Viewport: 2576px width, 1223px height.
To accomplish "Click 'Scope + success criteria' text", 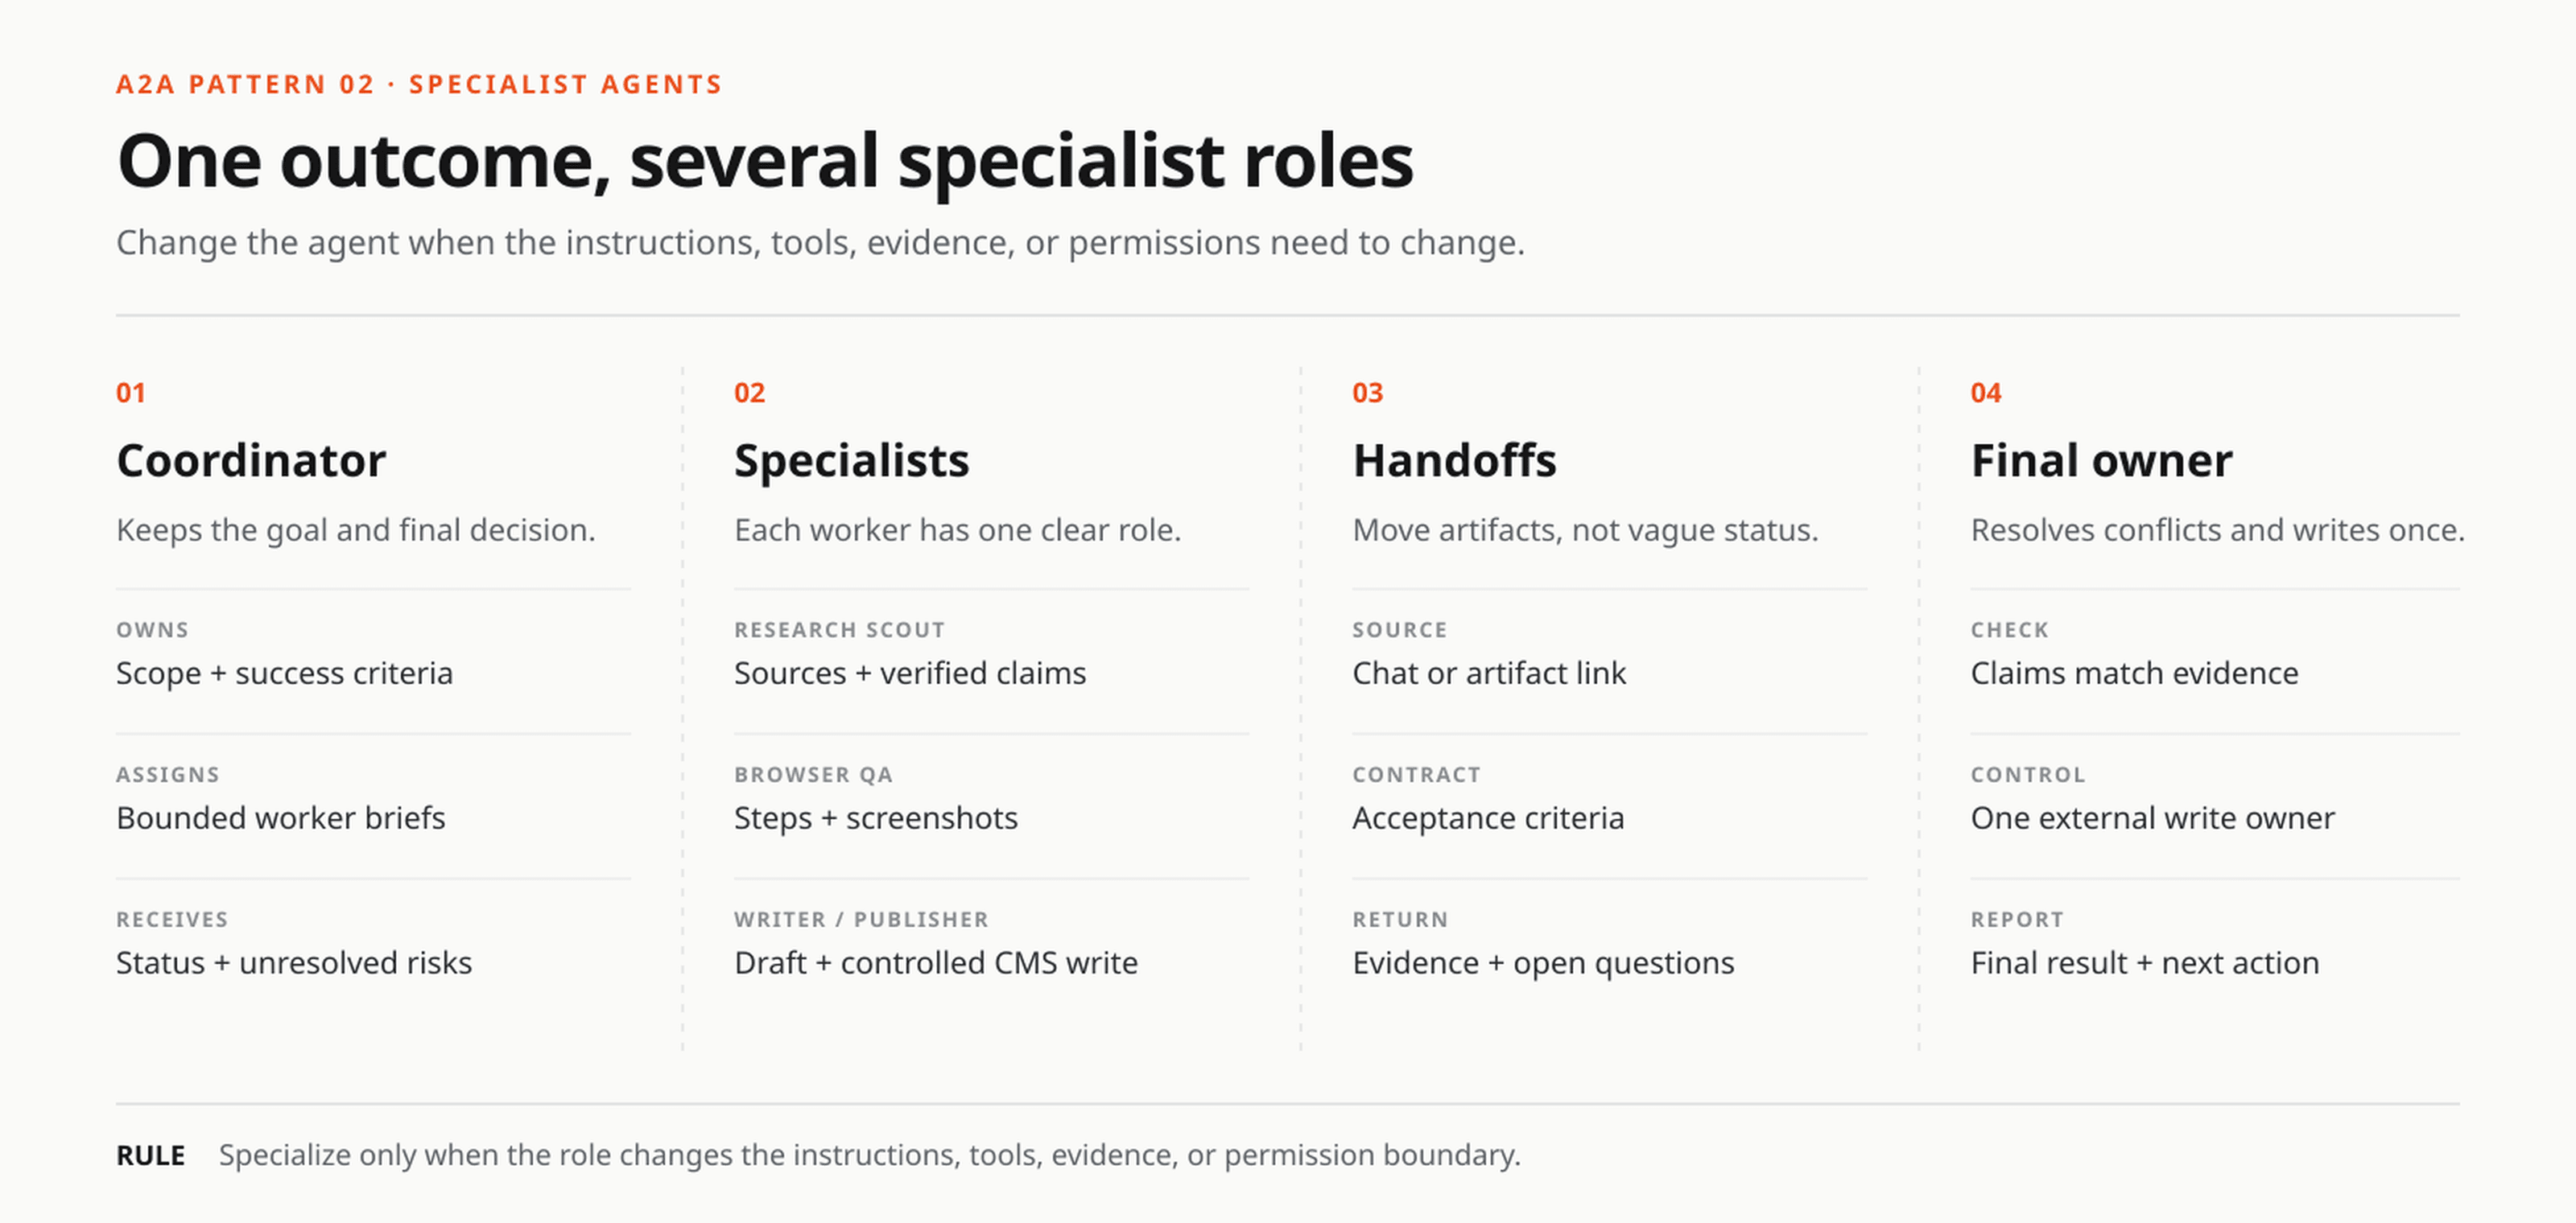I will [x=285, y=673].
